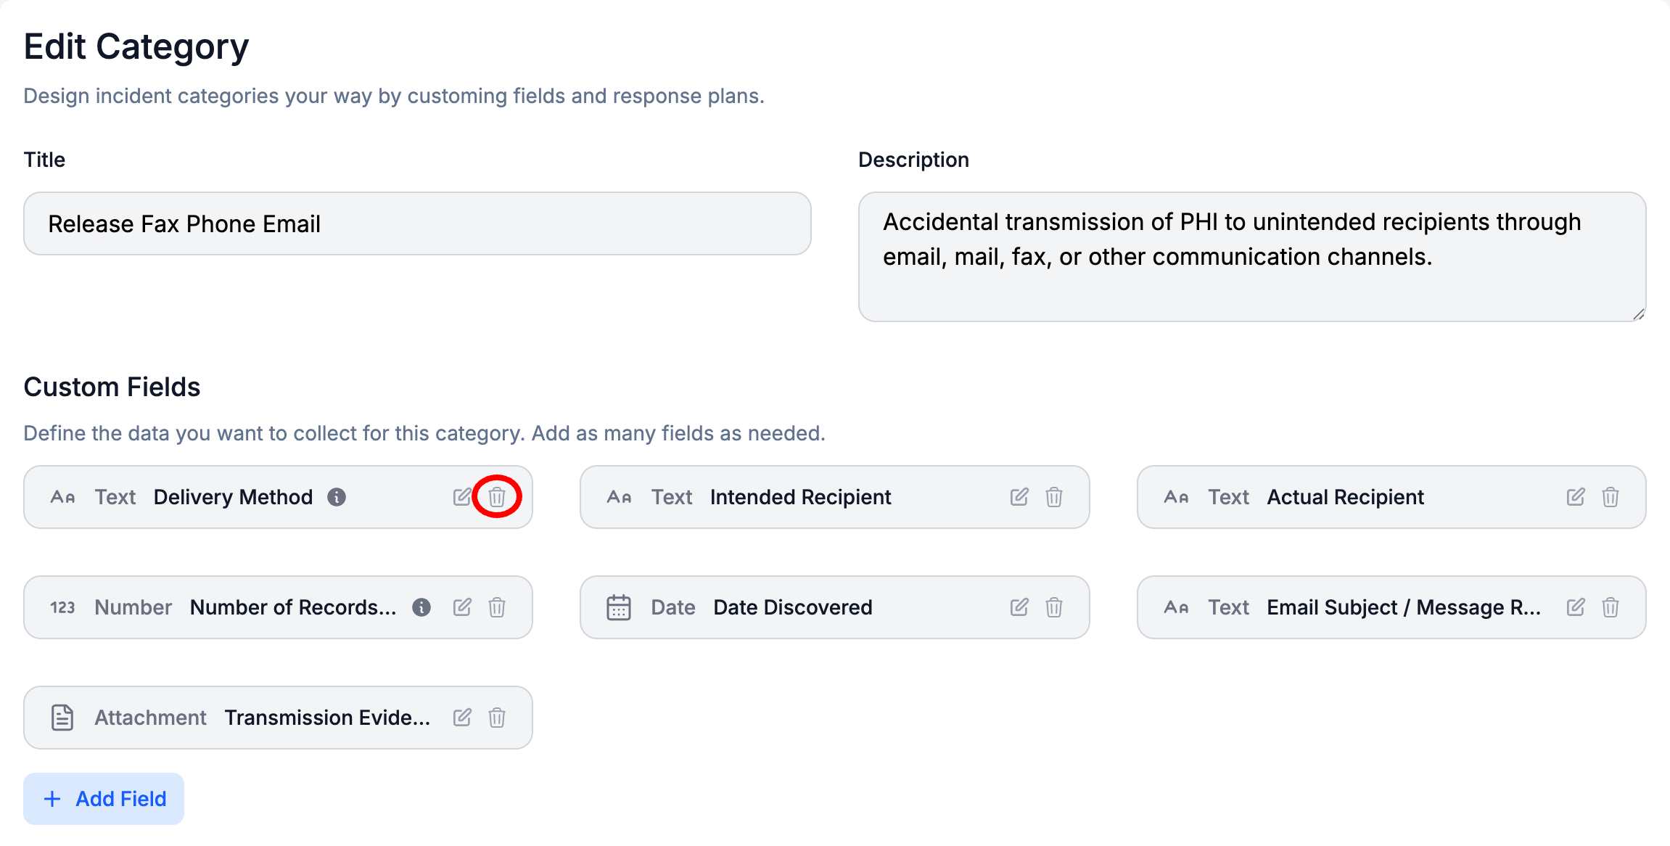
Task: Edit the Actual Recipient field
Action: 1576,497
